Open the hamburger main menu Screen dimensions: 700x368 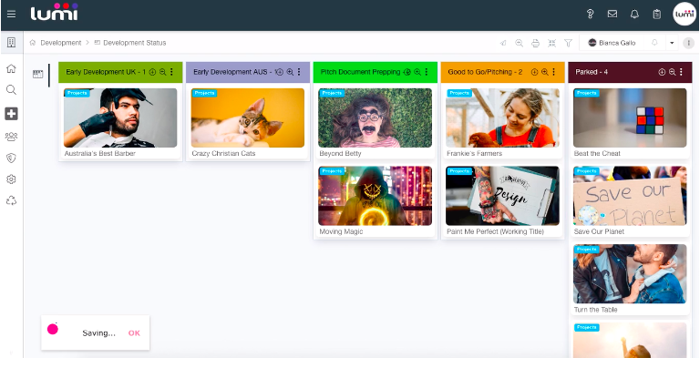(12, 15)
